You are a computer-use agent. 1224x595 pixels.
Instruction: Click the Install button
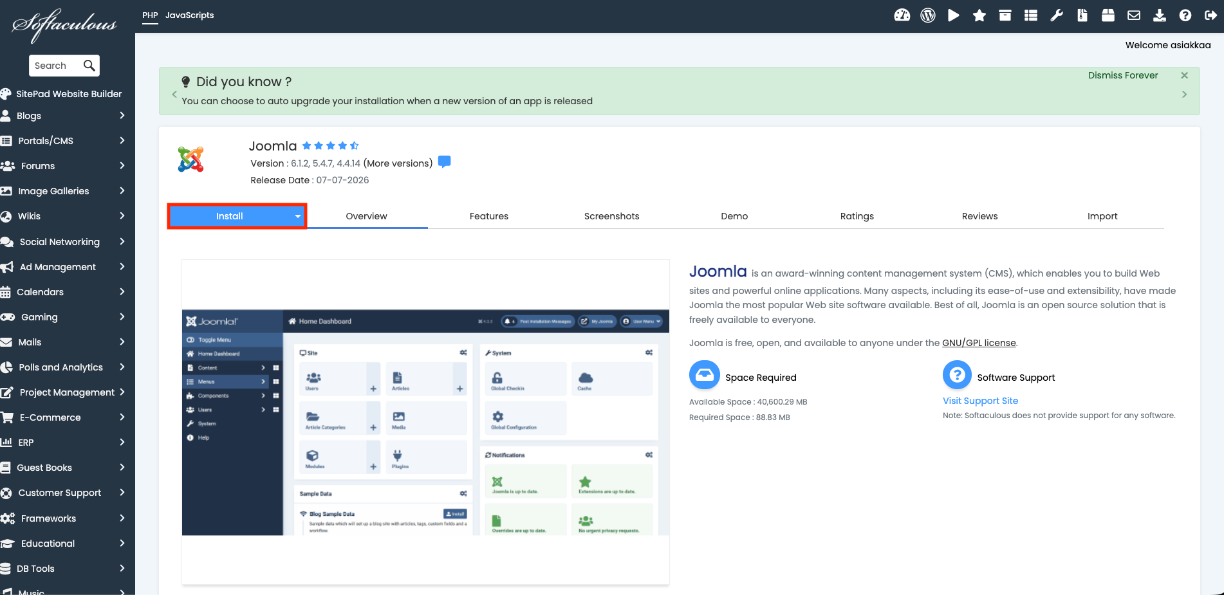[230, 216]
